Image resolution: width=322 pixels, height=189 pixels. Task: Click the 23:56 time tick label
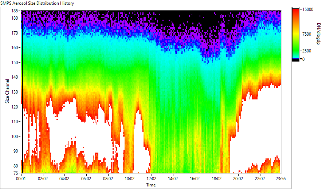tap(280, 179)
